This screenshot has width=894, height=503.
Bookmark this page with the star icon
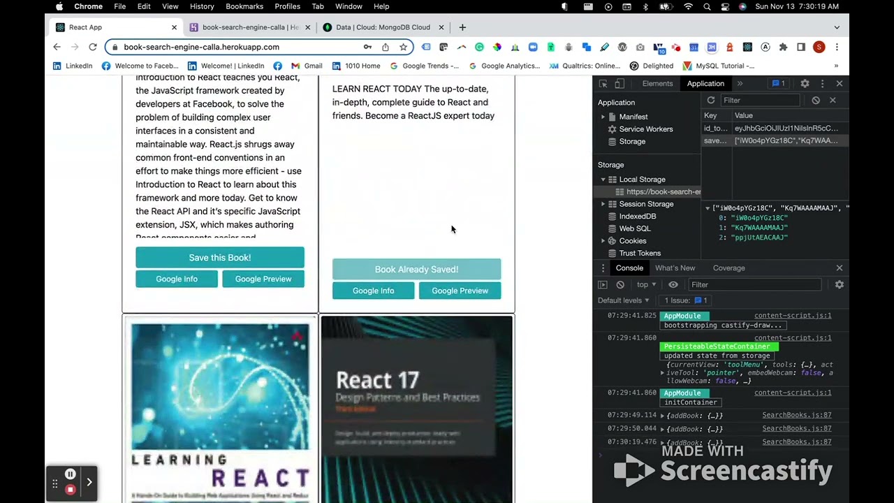pyautogui.click(x=403, y=47)
